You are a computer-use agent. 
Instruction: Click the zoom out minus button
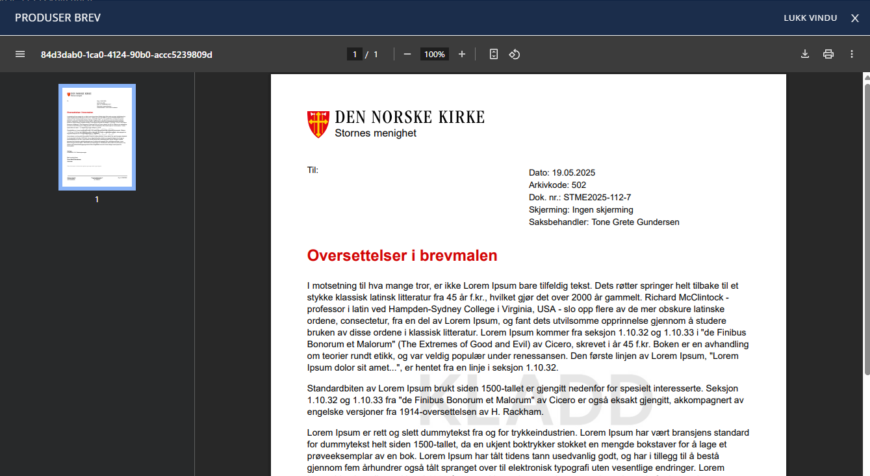pyautogui.click(x=407, y=54)
